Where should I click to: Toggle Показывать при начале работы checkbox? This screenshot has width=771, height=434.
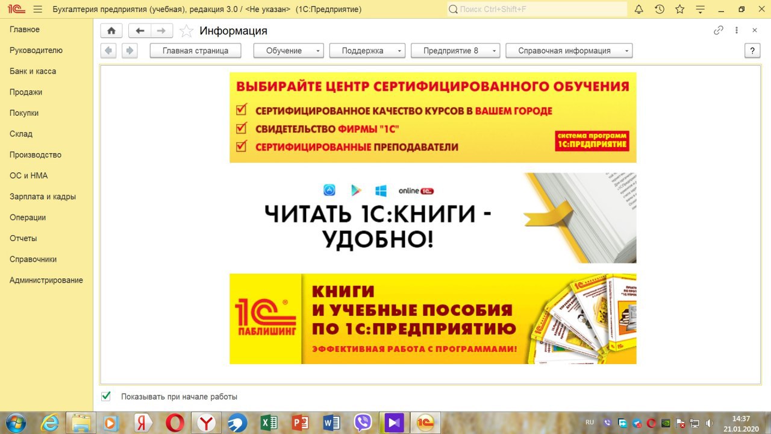point(106,396)
